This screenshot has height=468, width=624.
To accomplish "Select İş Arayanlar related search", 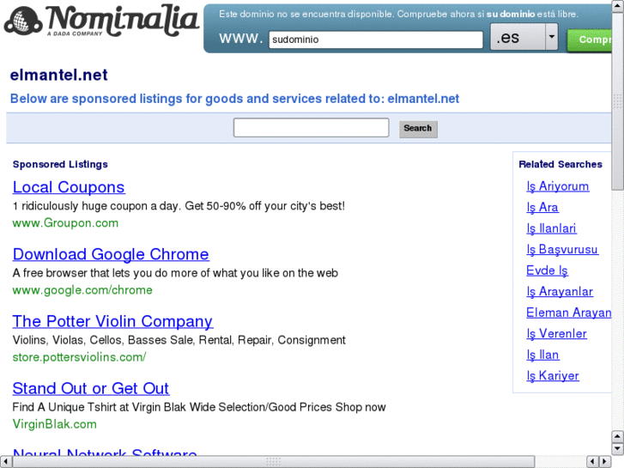I will coord(560,292).
